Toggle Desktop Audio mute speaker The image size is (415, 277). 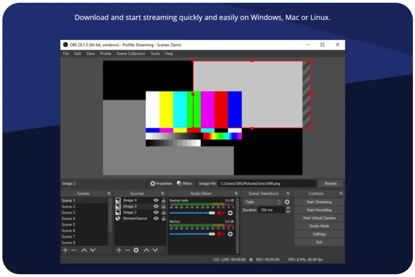click(x=220, y=213)
